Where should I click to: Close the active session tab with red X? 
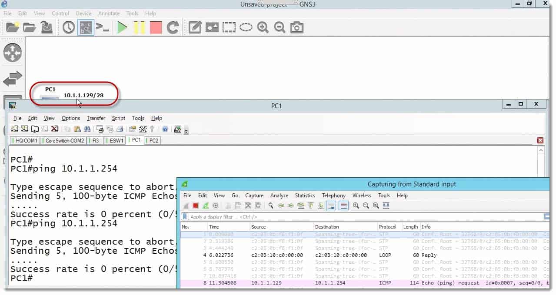[540, 140]
